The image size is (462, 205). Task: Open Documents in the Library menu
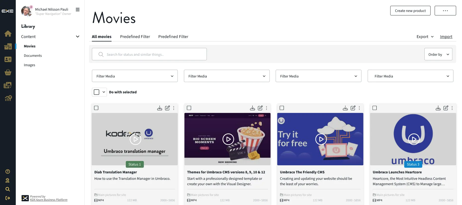click(33, 56)
